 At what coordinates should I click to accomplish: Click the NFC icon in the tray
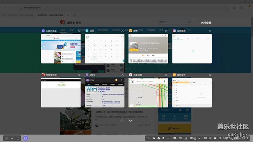(174, 138)
